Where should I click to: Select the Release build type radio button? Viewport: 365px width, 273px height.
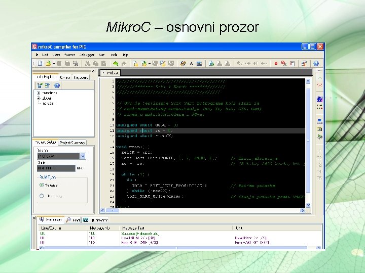[x=42, y=185]
